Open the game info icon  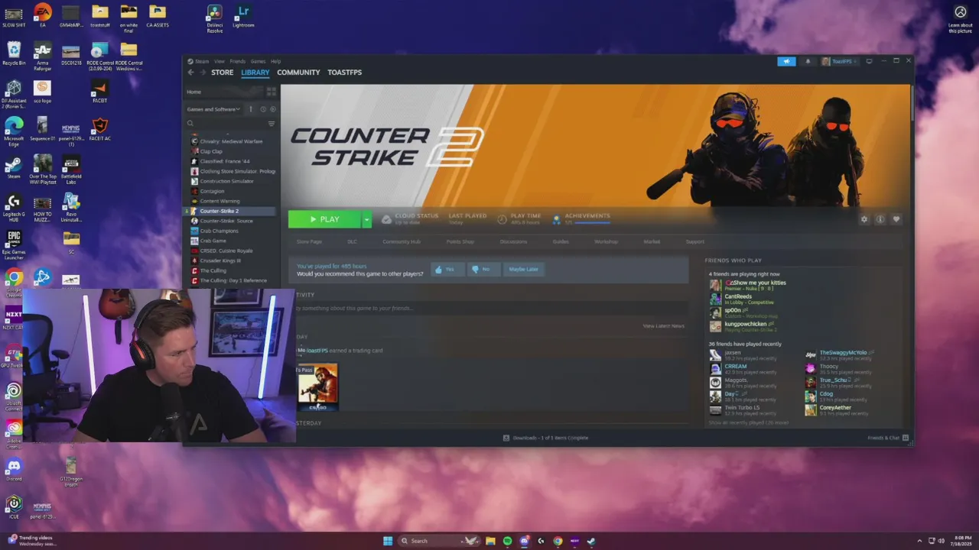pos(880,219)
